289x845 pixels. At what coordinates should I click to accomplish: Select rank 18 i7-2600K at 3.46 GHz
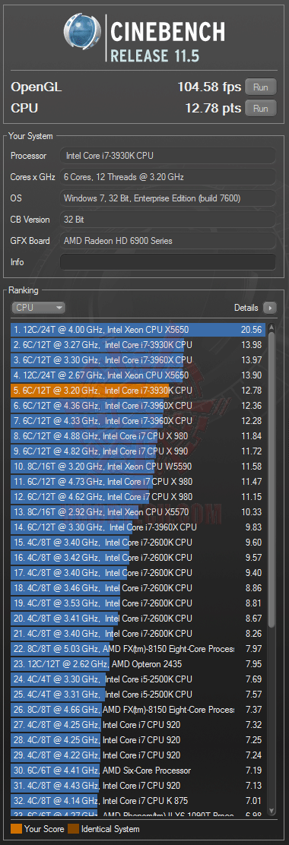pyautogui.click(x=138, y=588)
